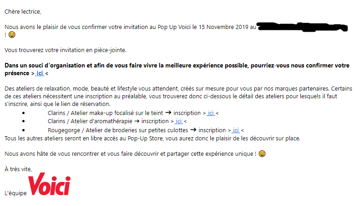Screen dimensions: 363x206
Task: Click the arrow icon after "petites culottes"
Action: click(193, 130)
